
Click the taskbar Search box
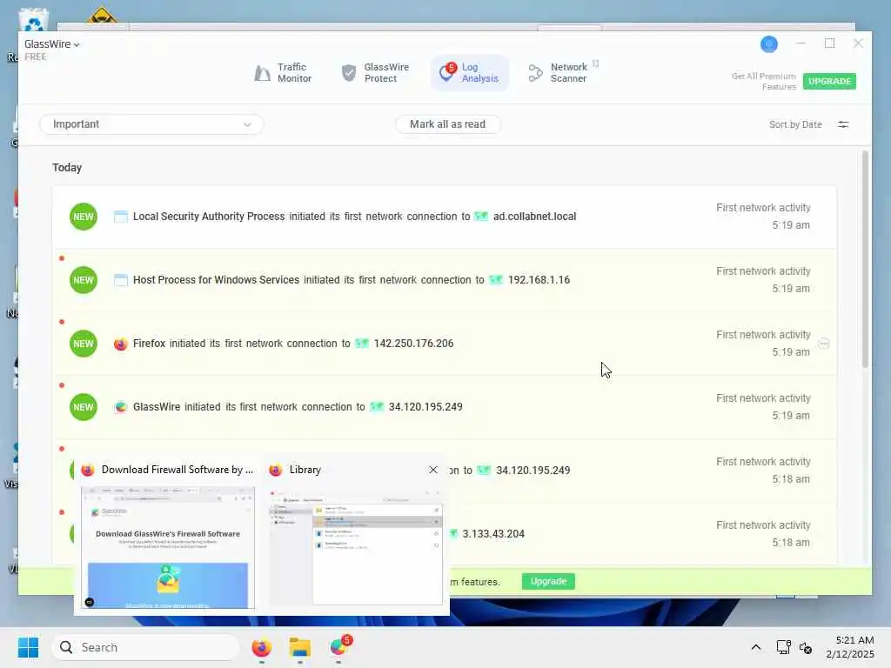click(145, 647)
